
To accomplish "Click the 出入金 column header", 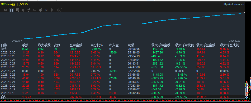I will pyautogui.click(x=114, y=45).
